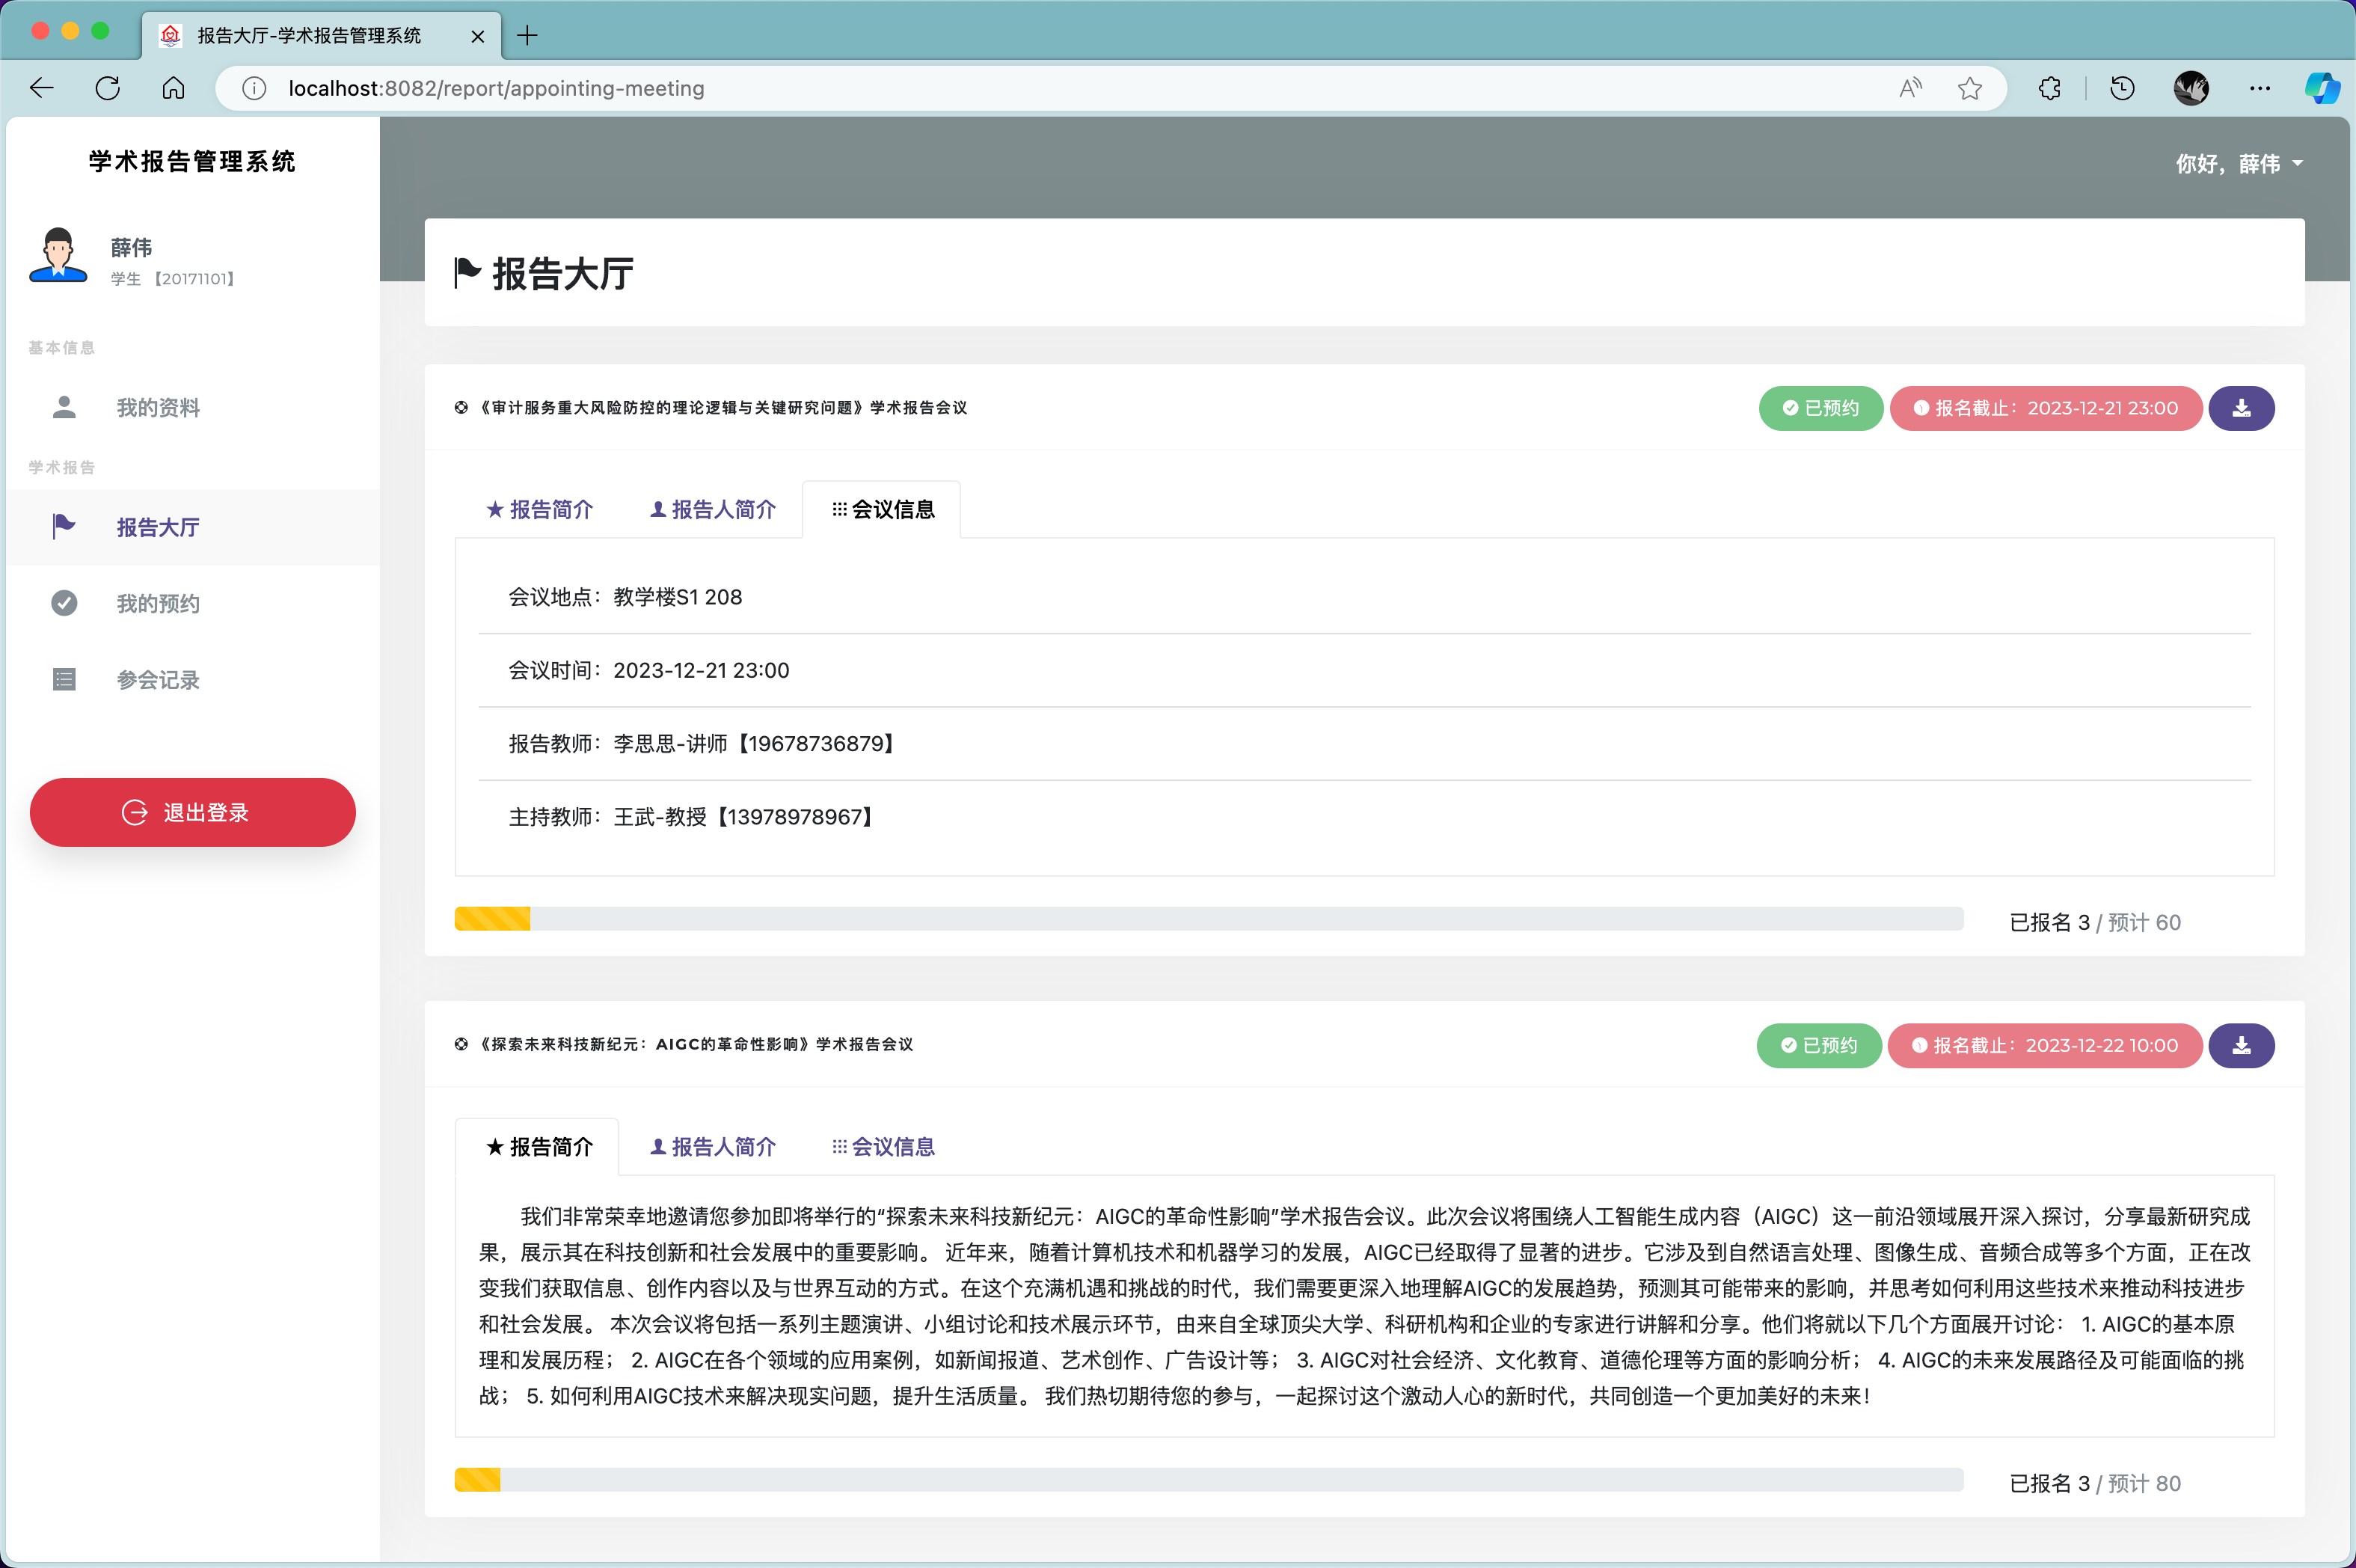The width and height of the screenshot is (2356, 1568).
Task: Open the browser settings ellipsis menu
Action: coord(2259,88)
